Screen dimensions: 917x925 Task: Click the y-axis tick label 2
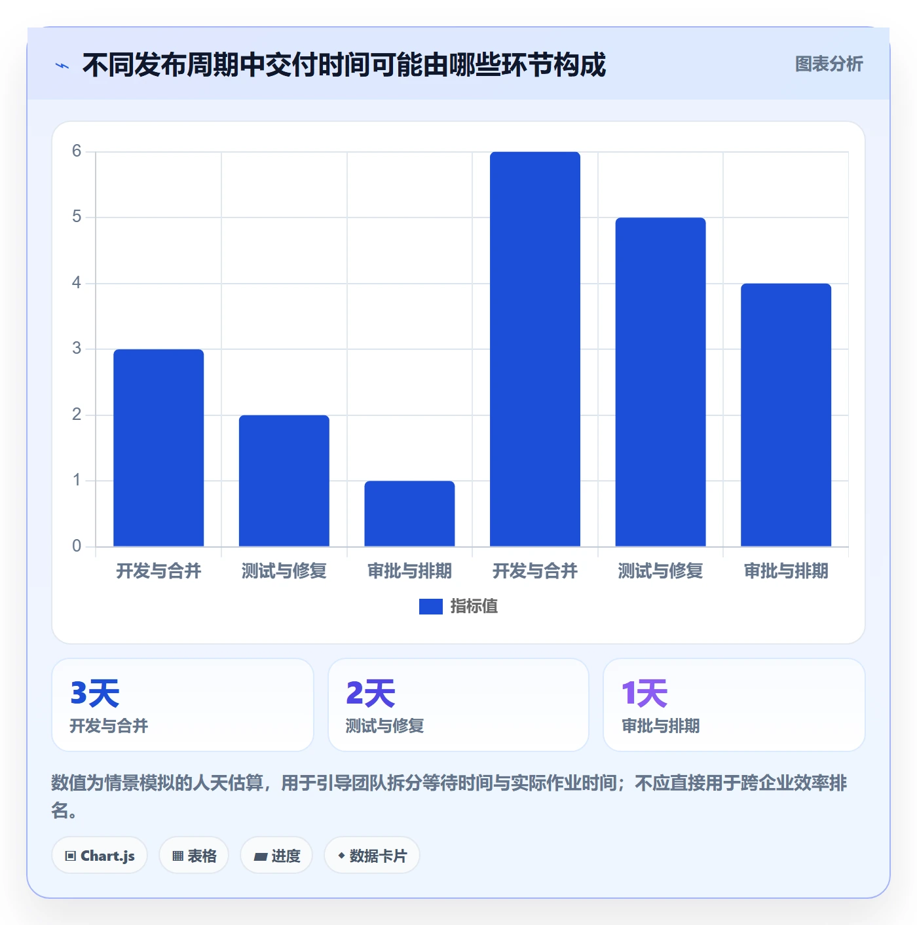pyautogui.click(x=77, y=415)
